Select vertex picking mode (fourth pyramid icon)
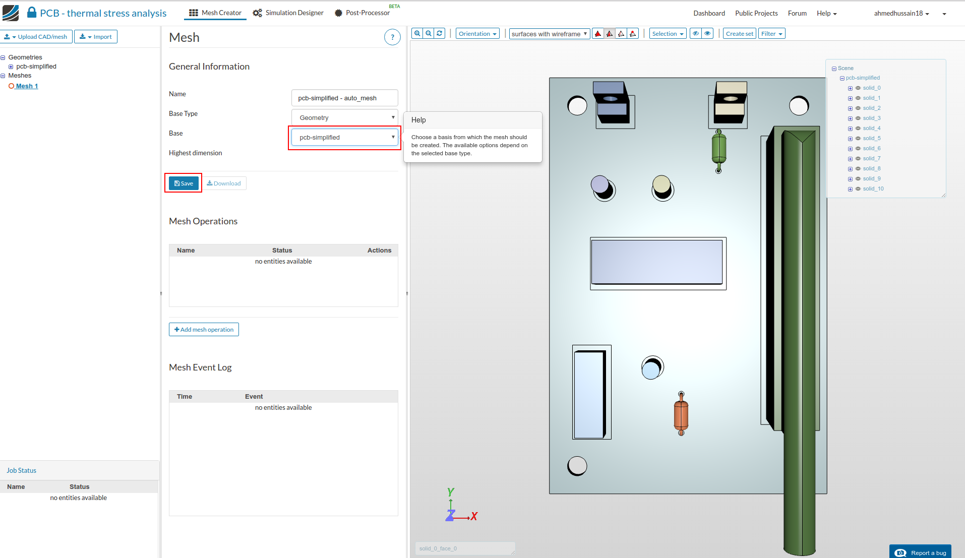This screenshot has height=558, width=965. (633, 34)
